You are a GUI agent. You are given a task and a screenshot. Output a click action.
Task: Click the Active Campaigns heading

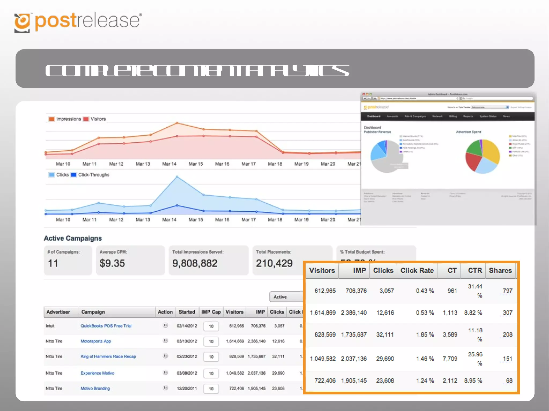(73, 238)
